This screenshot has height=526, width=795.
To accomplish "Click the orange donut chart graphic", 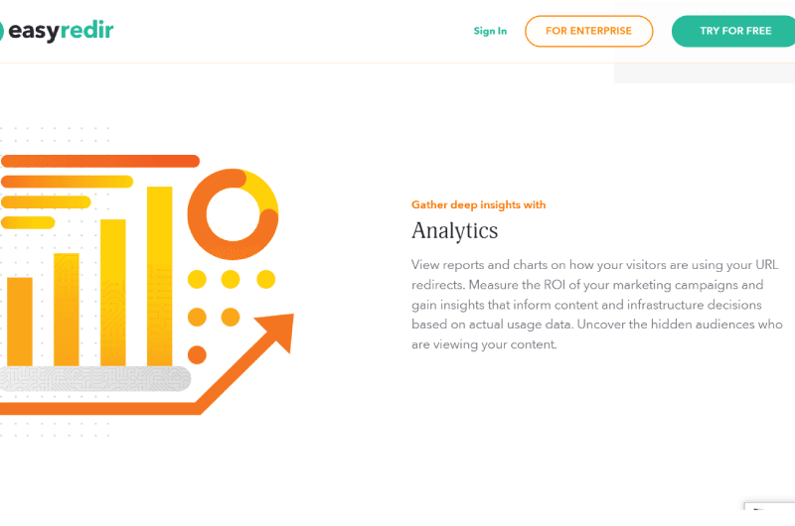I will (233, 214).
